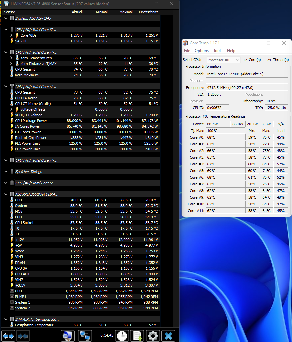Collapse the System: MSI MS-7D43 group
This screenshot has width=292, height=342.
pyautogui.click(x=6, y=18)
